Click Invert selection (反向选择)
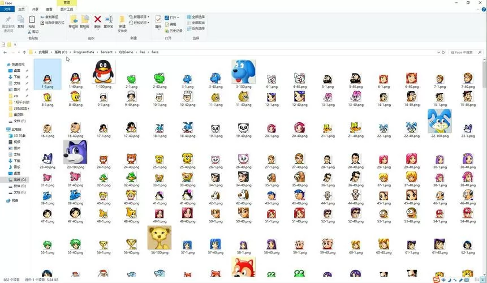 click(x=196, y=28)
